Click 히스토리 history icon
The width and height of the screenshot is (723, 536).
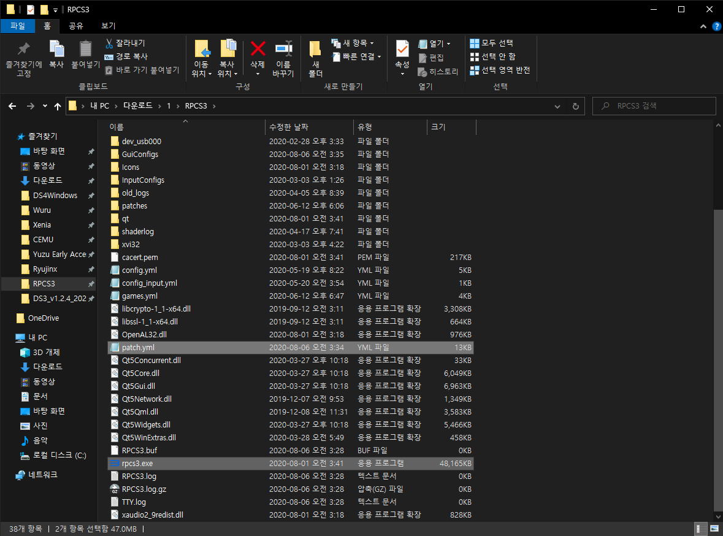423,72
